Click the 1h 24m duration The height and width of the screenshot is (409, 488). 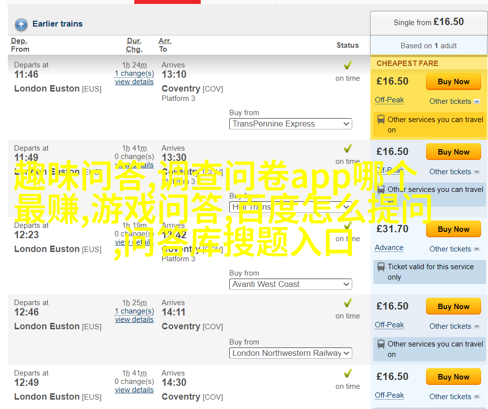click(134, 65)
